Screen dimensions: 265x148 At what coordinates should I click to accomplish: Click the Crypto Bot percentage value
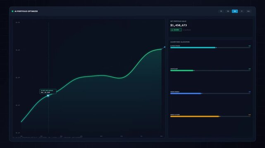[249, 69]
